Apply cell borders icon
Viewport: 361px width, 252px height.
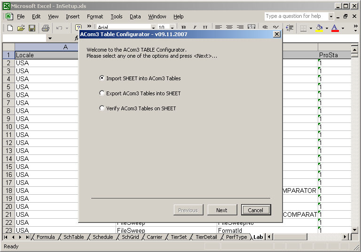303,28
